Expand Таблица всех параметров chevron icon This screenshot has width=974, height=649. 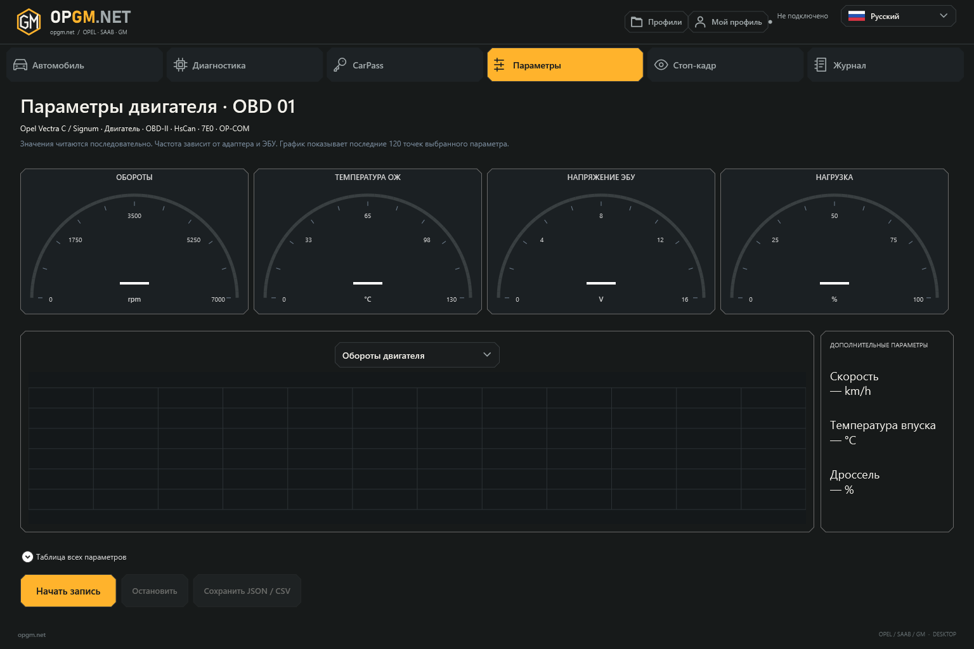pos(27,557)
